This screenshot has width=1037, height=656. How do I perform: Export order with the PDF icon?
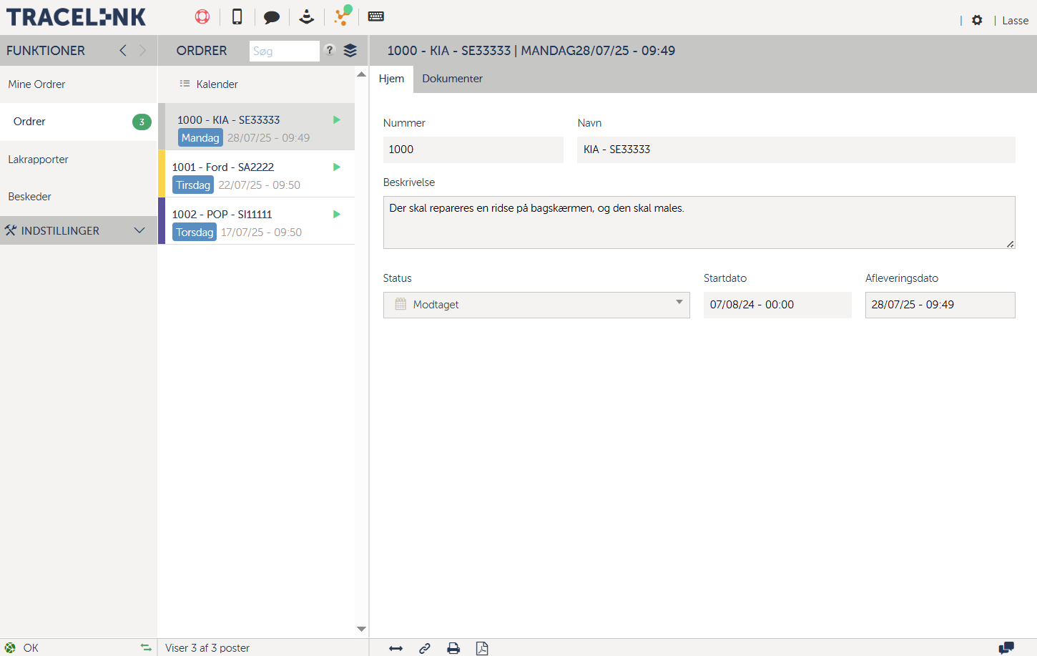pyautogui.click(x=482, y=648)
